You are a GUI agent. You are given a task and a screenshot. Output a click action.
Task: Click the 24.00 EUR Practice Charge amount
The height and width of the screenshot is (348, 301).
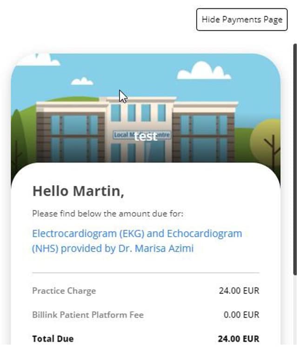[x=239, y=291]
